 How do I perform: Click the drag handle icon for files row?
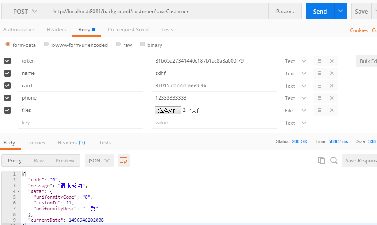click(320, 110)
